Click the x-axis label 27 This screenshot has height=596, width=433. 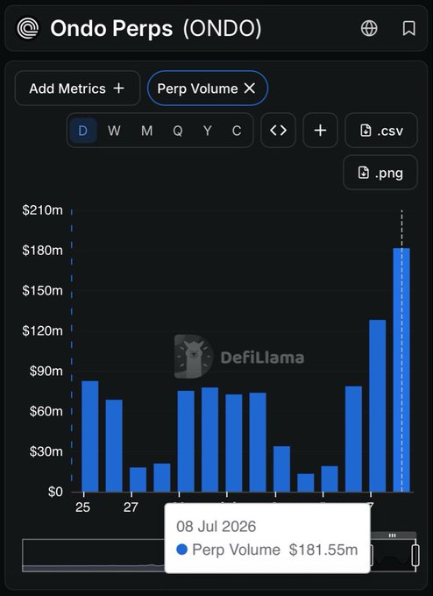(131, 507)
